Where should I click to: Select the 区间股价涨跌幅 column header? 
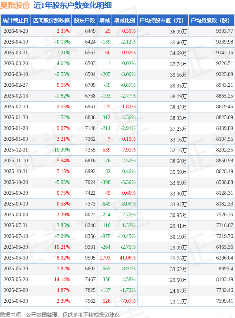[51, 20]
